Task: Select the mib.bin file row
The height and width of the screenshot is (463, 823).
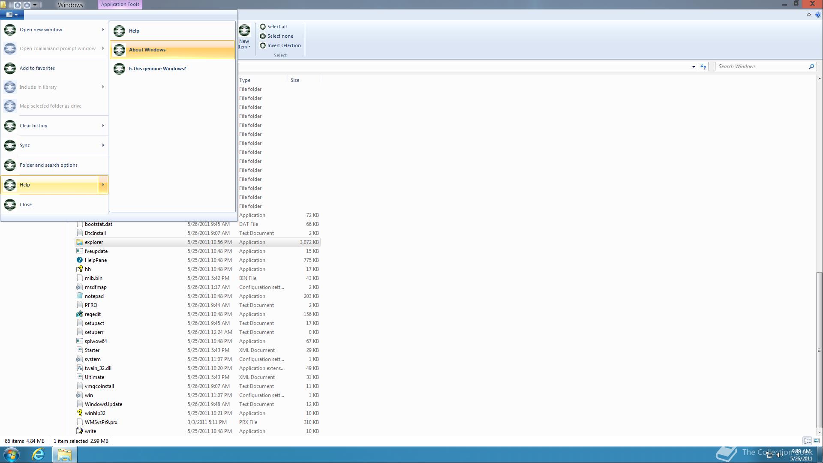Action: 198,278
